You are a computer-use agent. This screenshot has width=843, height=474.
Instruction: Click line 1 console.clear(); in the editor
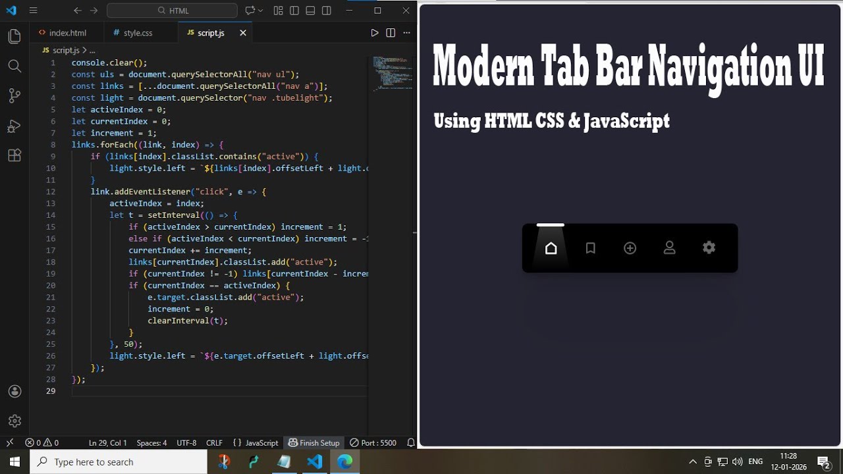click(x=109, y=63)
